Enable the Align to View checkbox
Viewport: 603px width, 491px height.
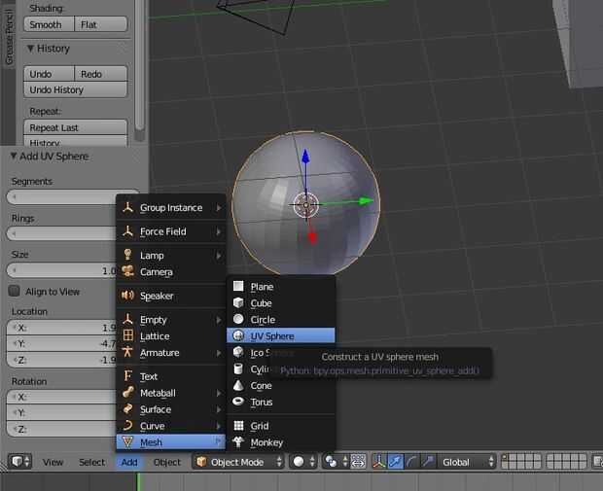[x=15, y=291]
